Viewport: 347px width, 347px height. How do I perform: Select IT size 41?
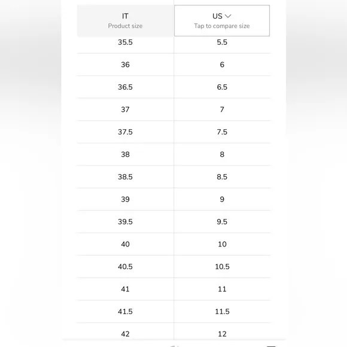[125, 289]
